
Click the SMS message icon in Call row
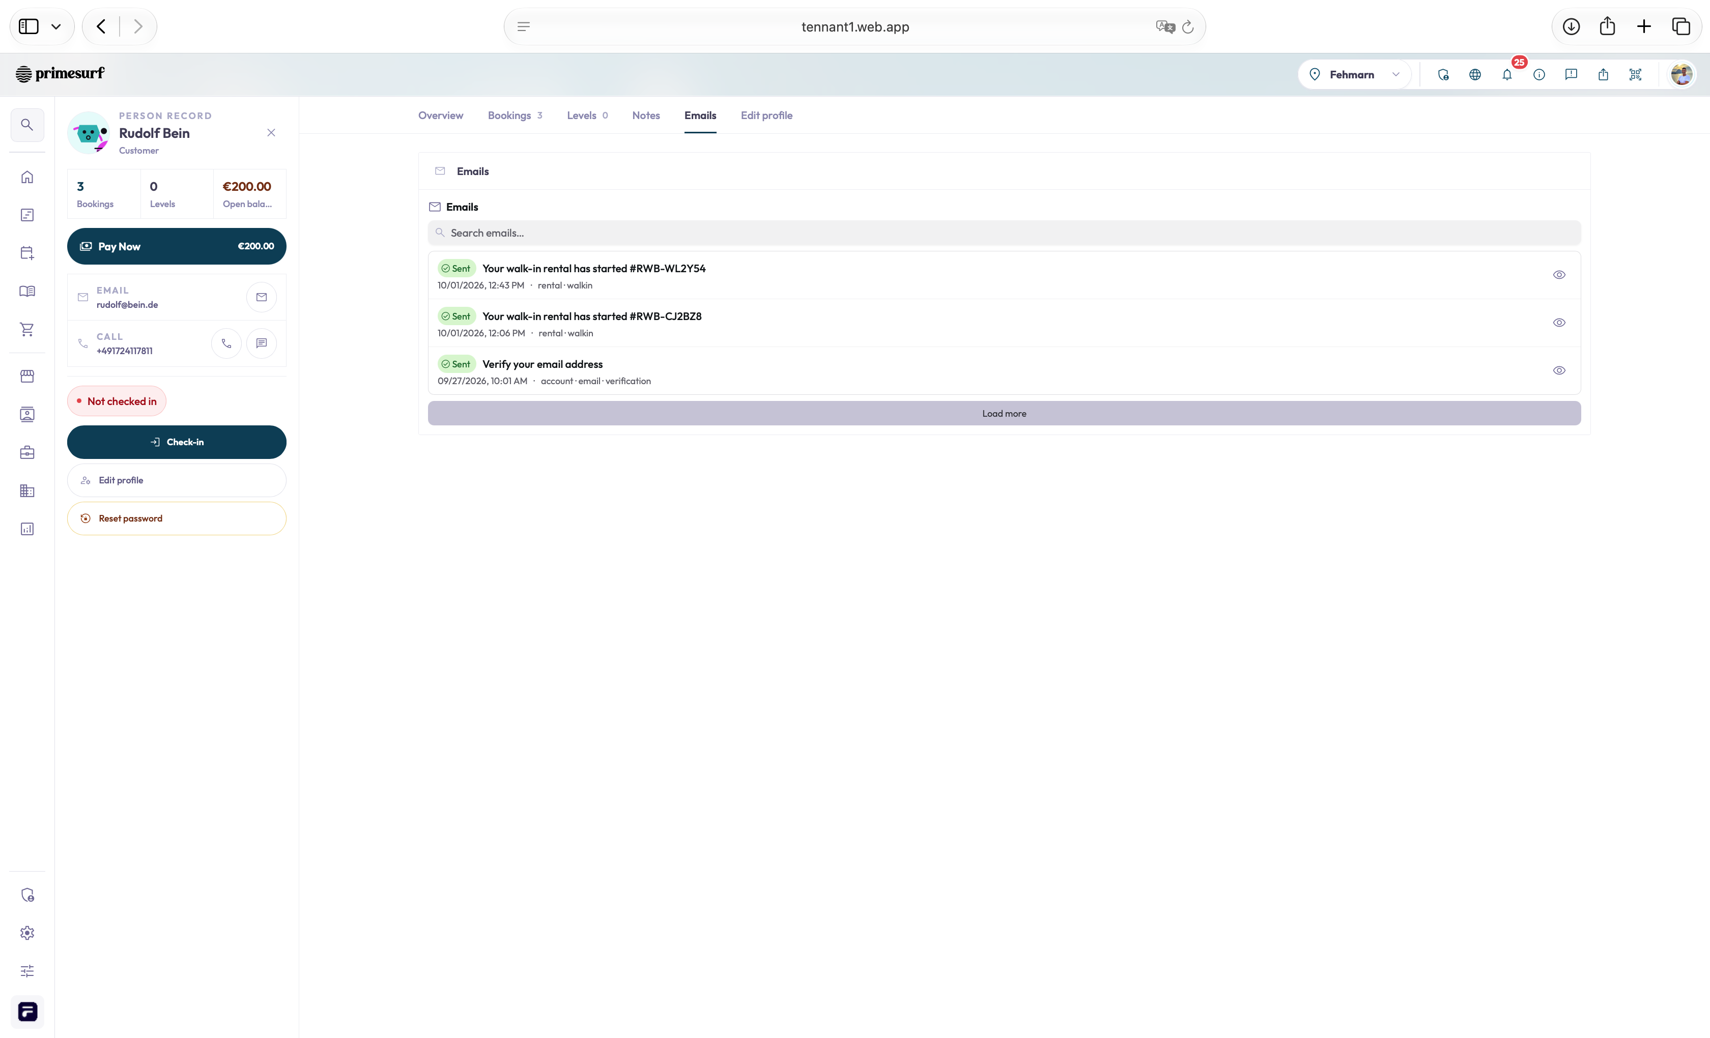(262, 343)
